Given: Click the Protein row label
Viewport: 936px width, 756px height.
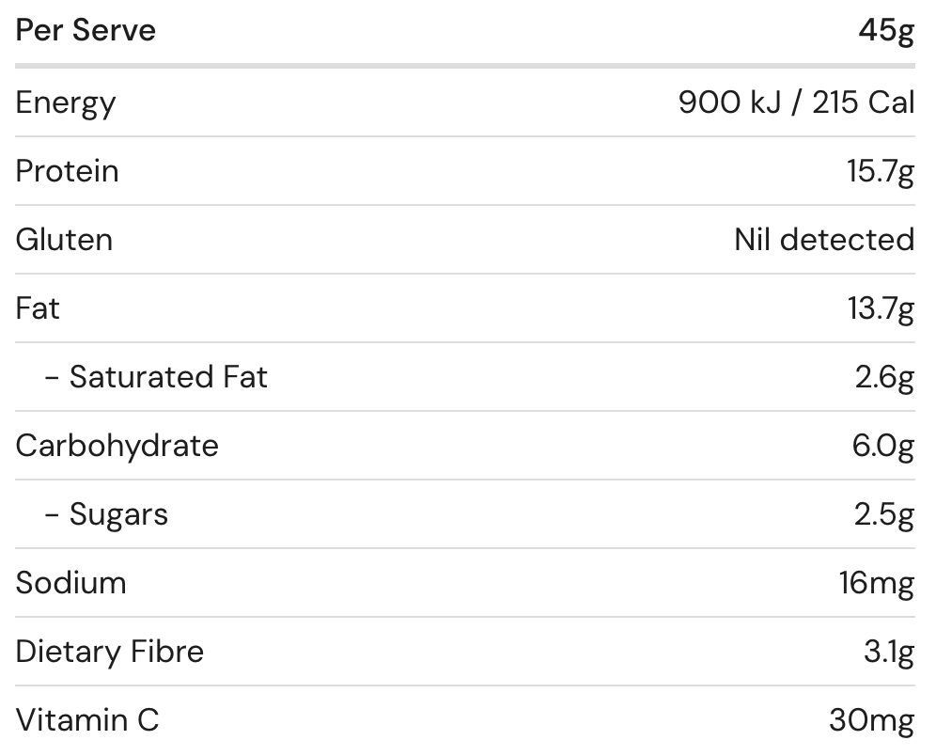Looking at the screenshot, I should pyautogui.click(x=68, y=171).
